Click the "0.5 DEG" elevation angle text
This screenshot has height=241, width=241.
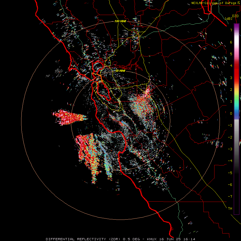click(131, 239)
